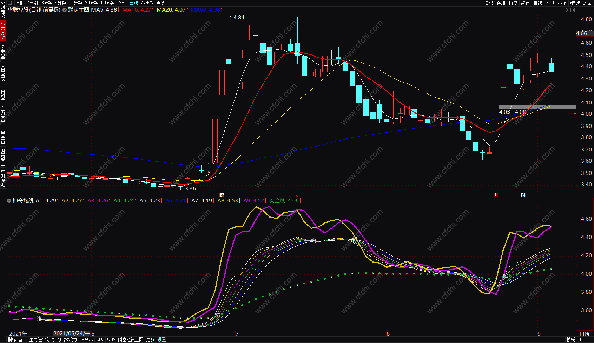594x343 pixels.
Task: Click the 财 marker icon under chart
Action: click(523, 195)
